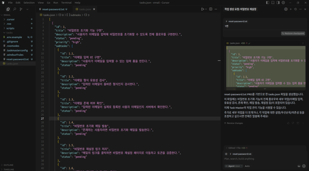Open Cursor settings gear in title bar
This screenshot has width=309, height=171.
(x=283, y=2)
